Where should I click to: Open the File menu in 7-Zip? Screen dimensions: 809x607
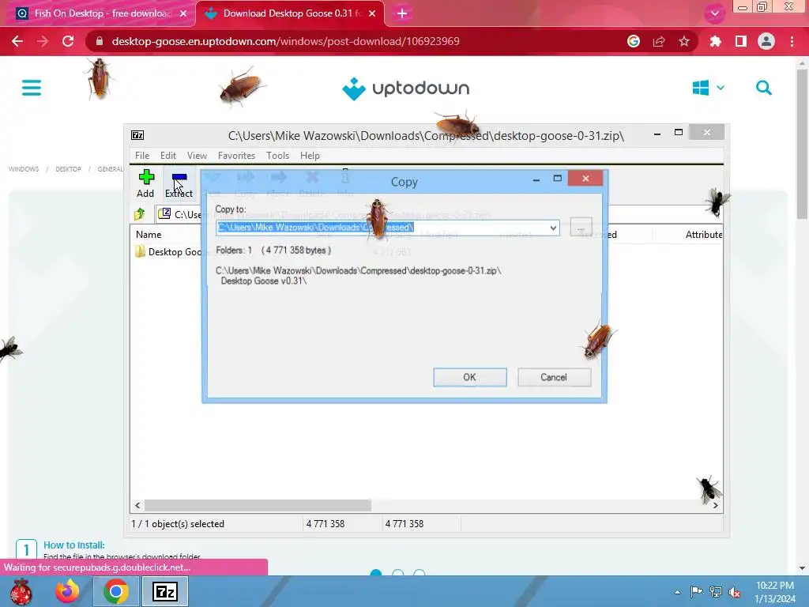[x=142, y=156]
